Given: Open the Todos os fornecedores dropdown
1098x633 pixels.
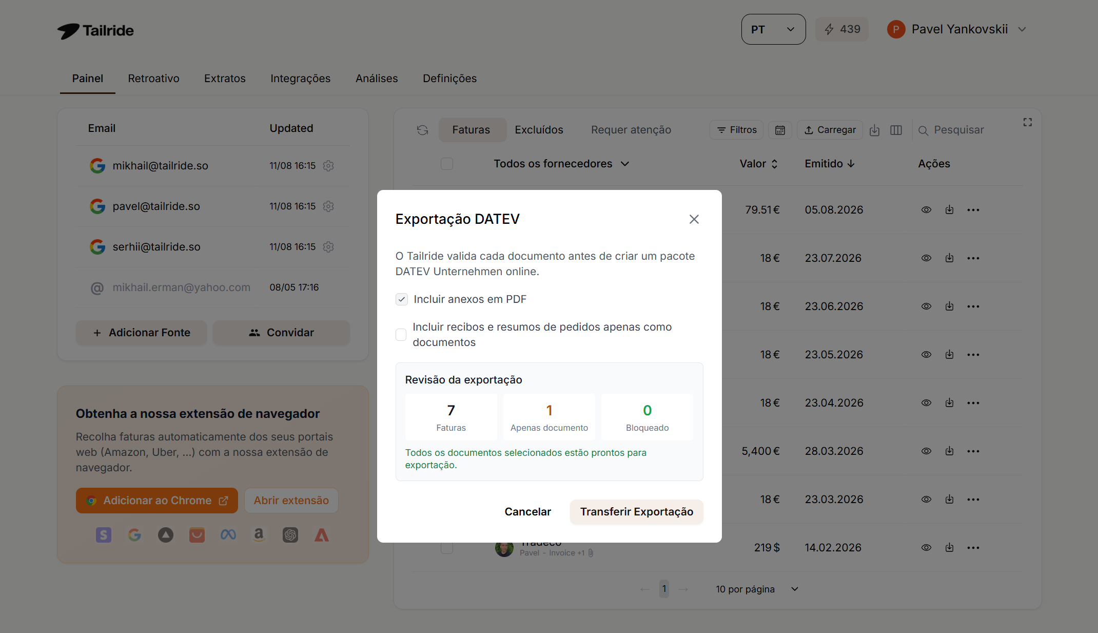Looking at the screenshot, I should point(561,164).
